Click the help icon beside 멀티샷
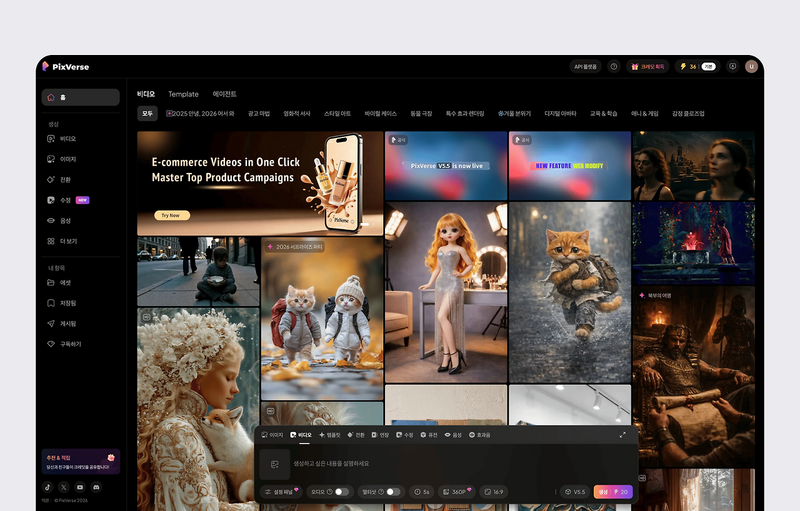The height and width of the screenshot is (511, 800). click(381, 492)
